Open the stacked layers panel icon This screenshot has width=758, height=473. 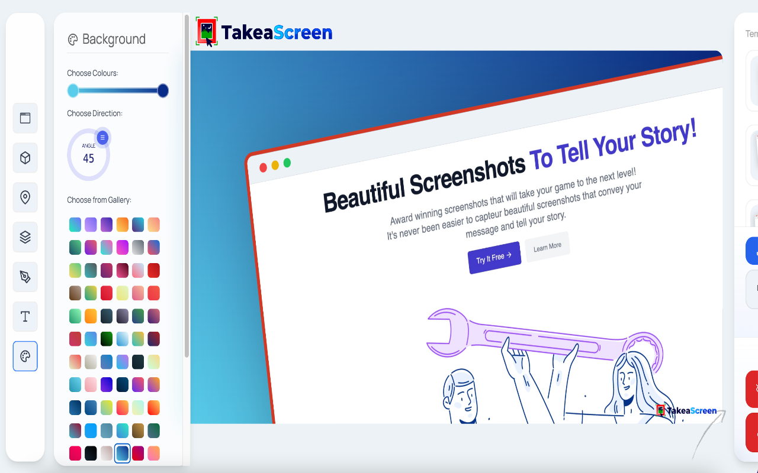pyautogui.click(x=25, y=237)
